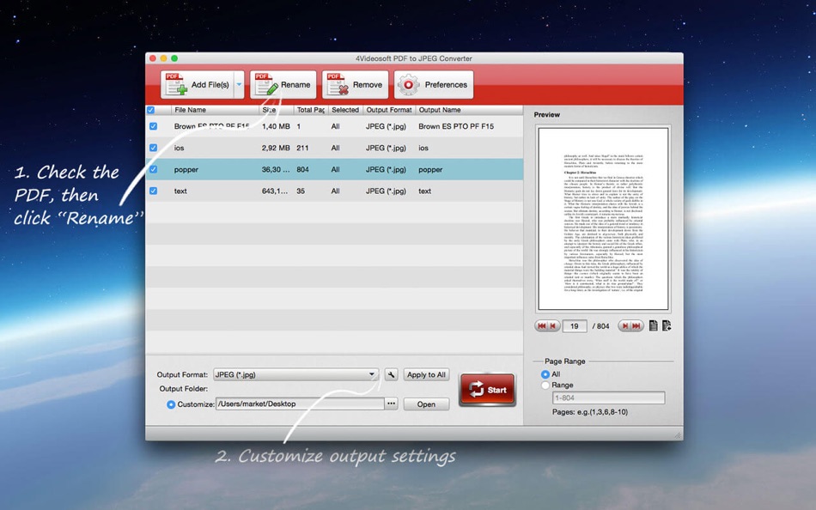The width and height of the screenshot is (816, 510).
Task: Click the page export icon beside preview
Action: point(667,325)
